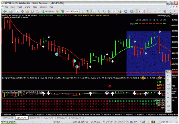Open New Chart dropdown arrow
179x124 pixels.
coord(7,11)
